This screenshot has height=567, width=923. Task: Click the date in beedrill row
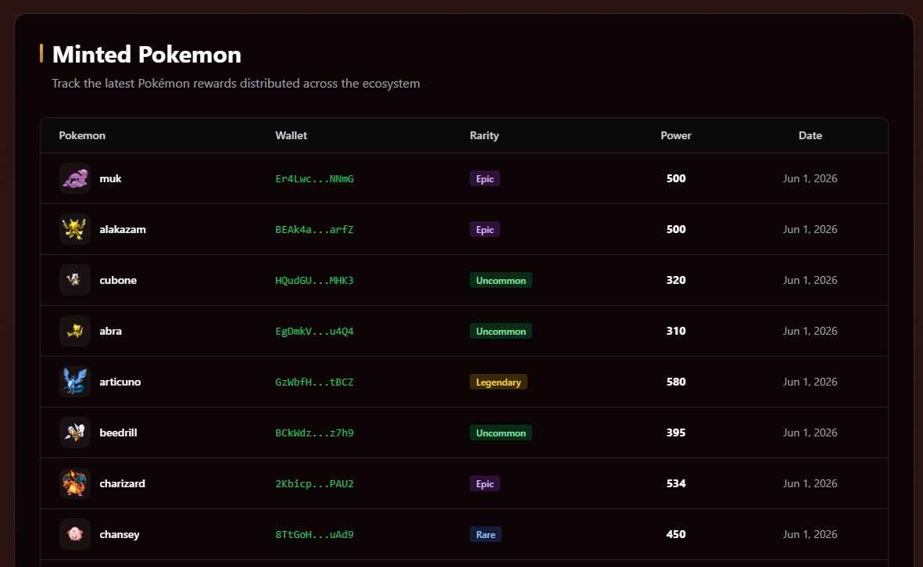tap(810, 432)
